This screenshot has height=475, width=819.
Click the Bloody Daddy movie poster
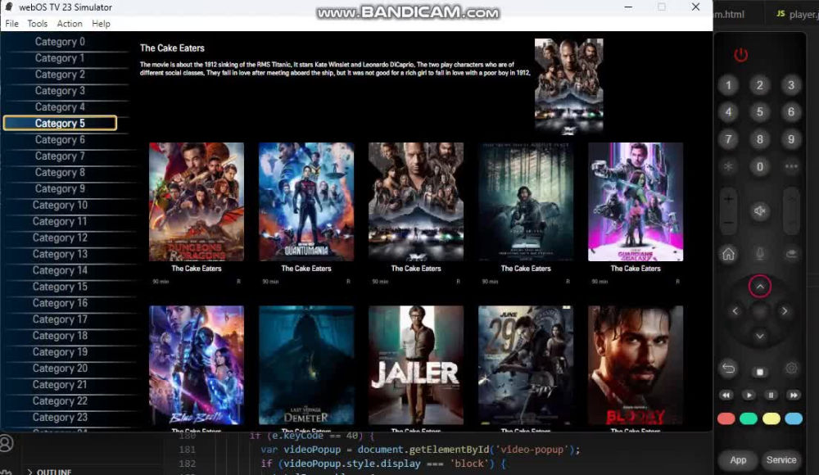(636, 365)
